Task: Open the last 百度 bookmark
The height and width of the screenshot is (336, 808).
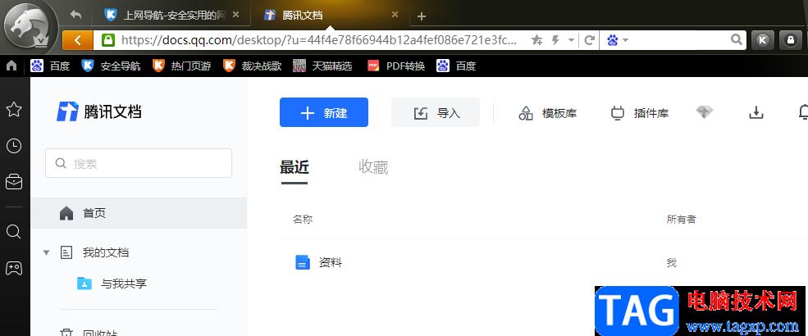Action: pyautogui.click(x=456, y=66)
